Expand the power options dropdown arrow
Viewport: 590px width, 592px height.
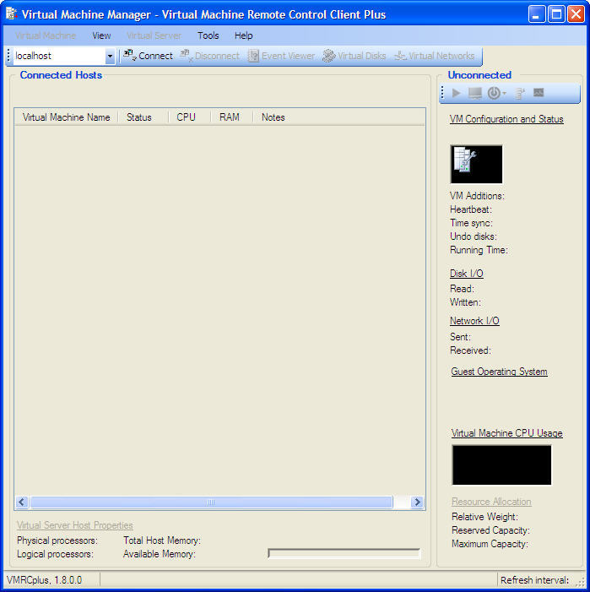(505, 93)
